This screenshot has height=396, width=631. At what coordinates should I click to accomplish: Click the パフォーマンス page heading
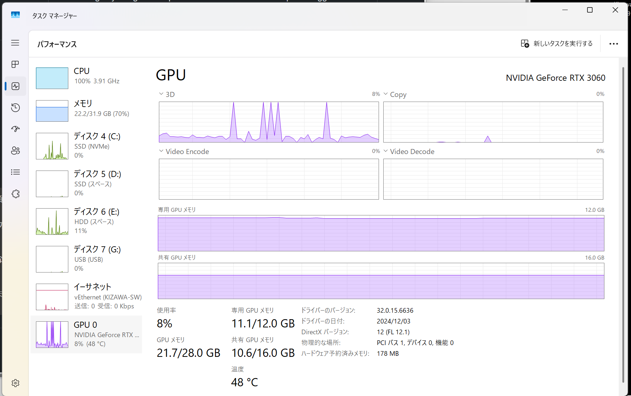tap(57, 44)
